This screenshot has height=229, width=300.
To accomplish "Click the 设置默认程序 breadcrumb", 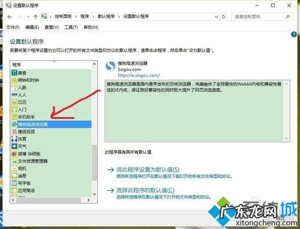I will point(136,17).
